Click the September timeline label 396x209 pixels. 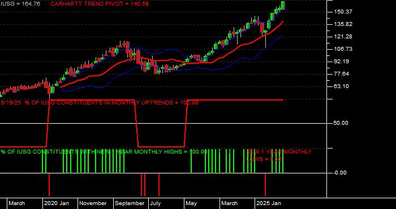coord(130,203)
